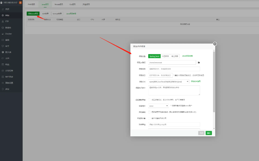Switch to the PHP项目 tab
This screenshot has height=161, width=259.
point(31,5)
